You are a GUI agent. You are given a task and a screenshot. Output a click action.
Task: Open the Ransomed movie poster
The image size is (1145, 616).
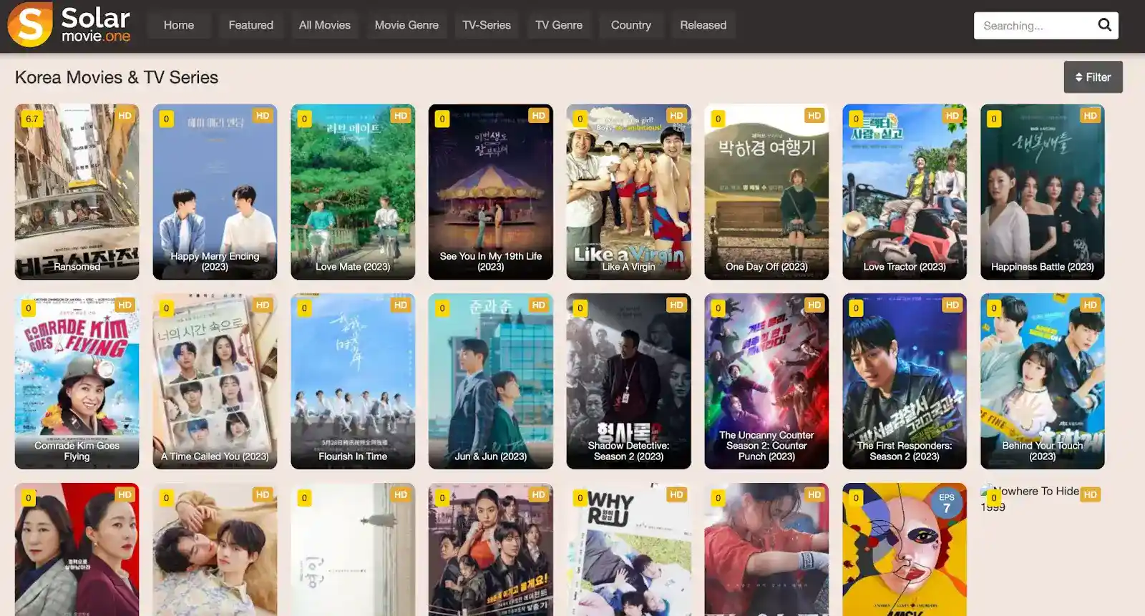(77, 192)
